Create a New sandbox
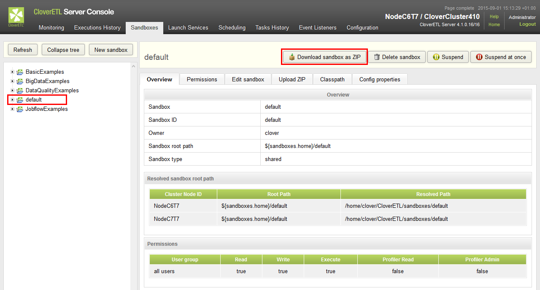This screenshot has width=540, height=290. (111, 50)
